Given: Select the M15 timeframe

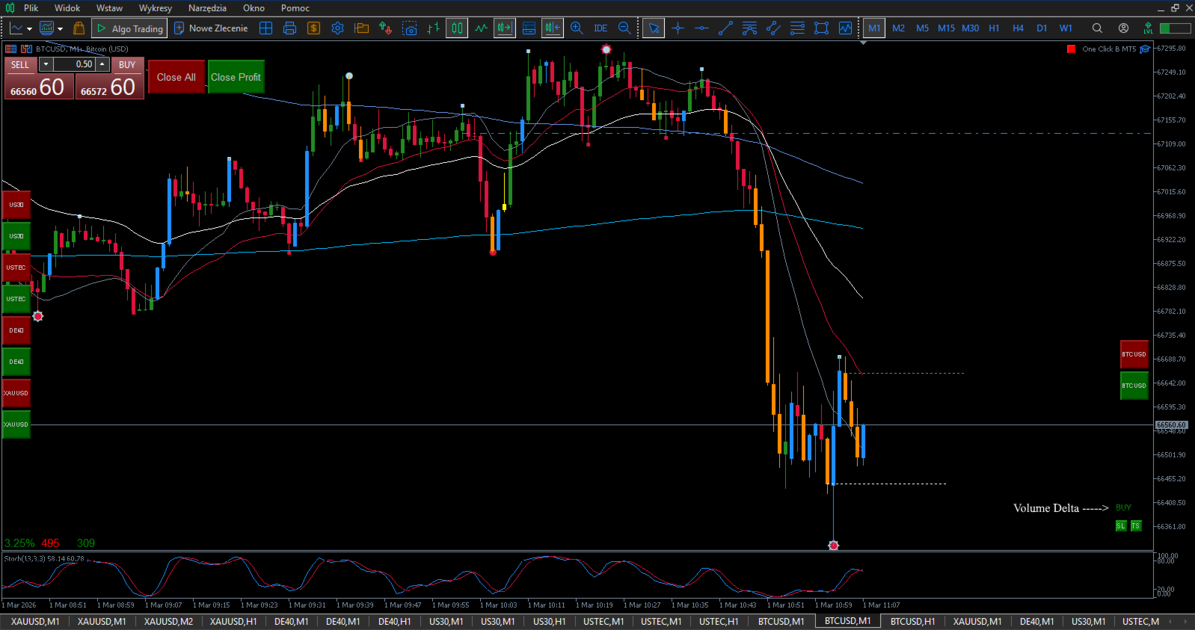Looking at the screenshot, I should 946,28.
